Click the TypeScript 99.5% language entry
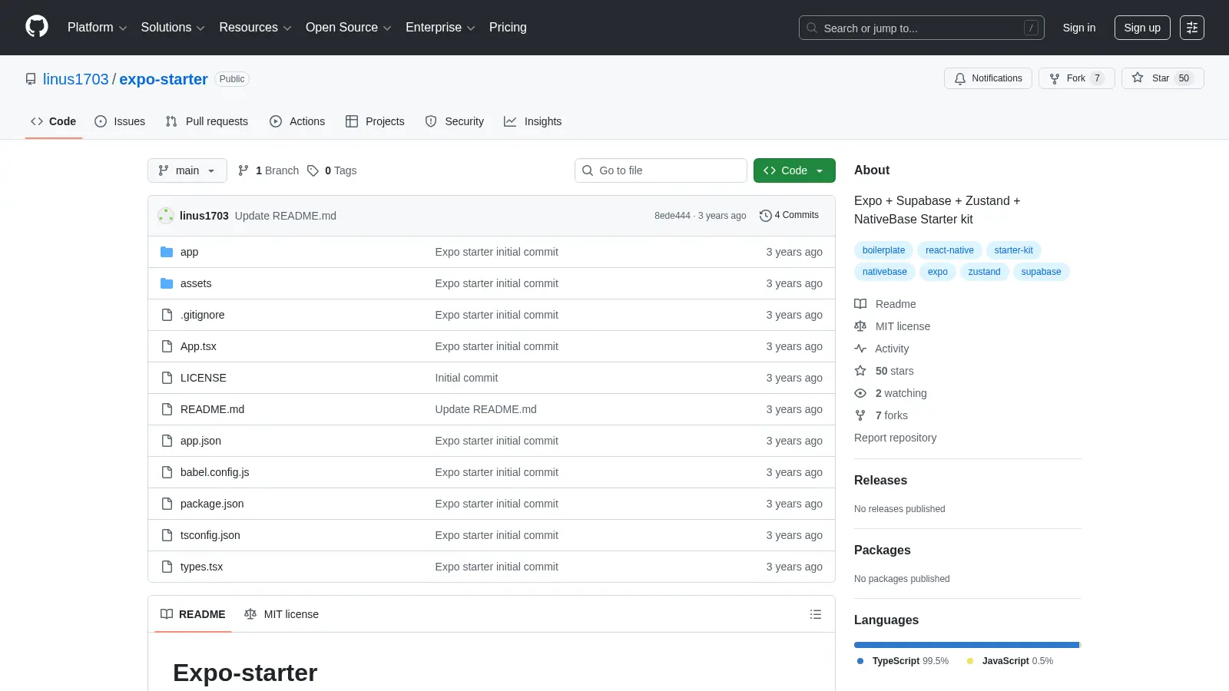The image size is (1229, 691). [x=903, y=661]
